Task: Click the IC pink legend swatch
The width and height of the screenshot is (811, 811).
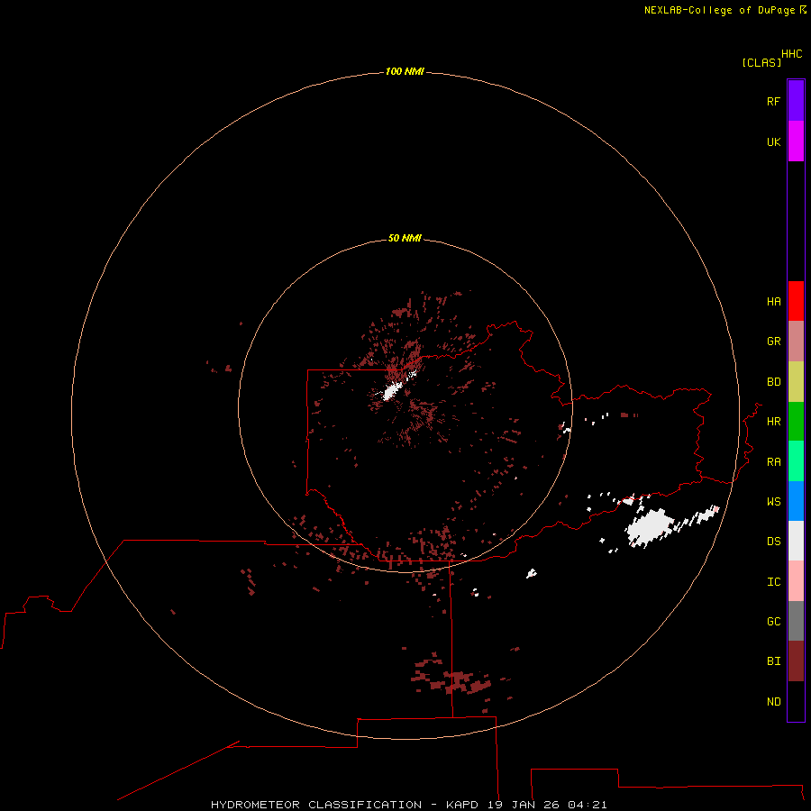Action: (796, 581)
